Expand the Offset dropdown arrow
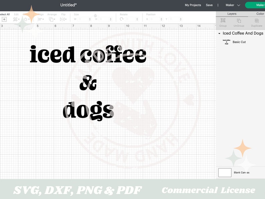 click(29, 19)
